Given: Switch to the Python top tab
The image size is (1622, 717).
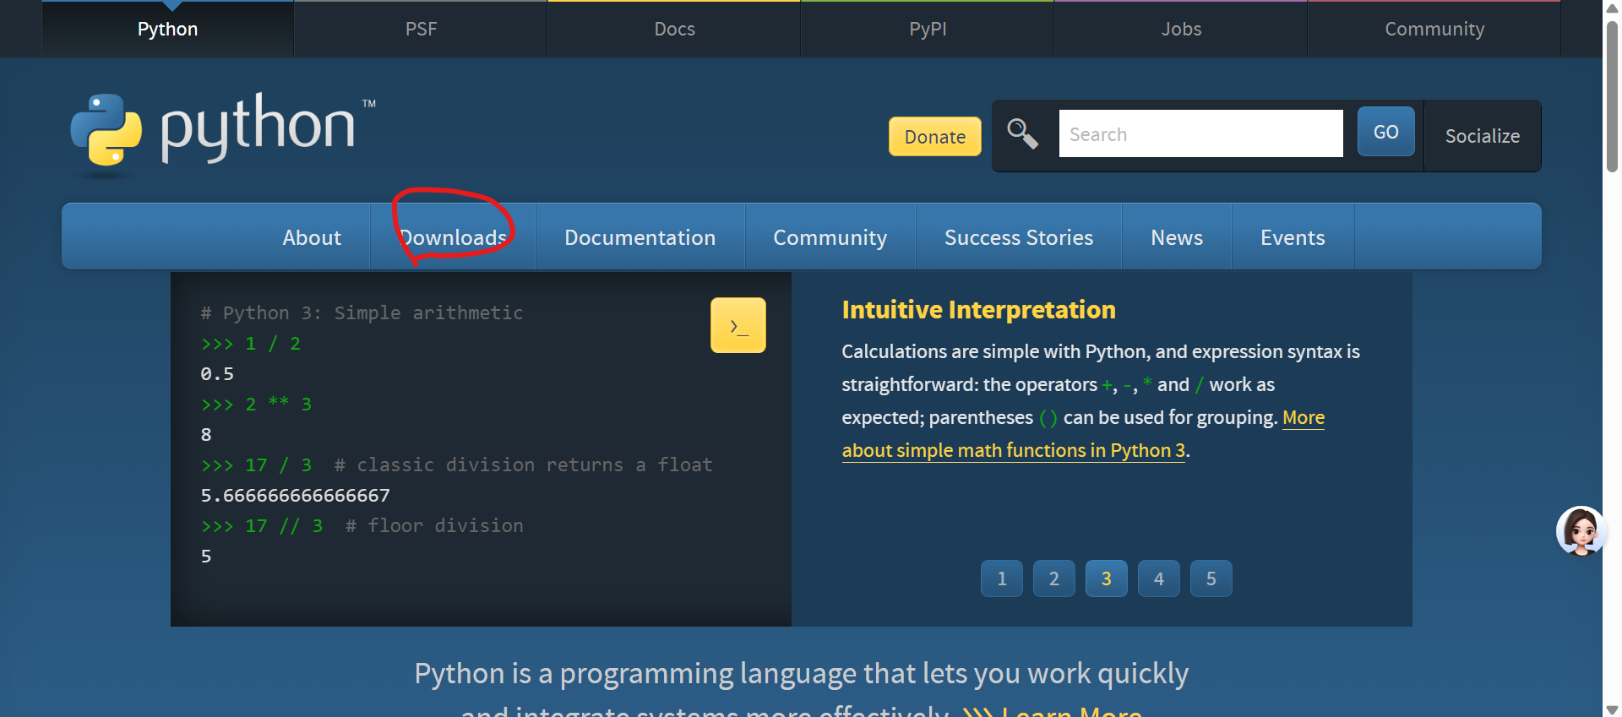Looking at the screenshot, I should click(167, 29).
